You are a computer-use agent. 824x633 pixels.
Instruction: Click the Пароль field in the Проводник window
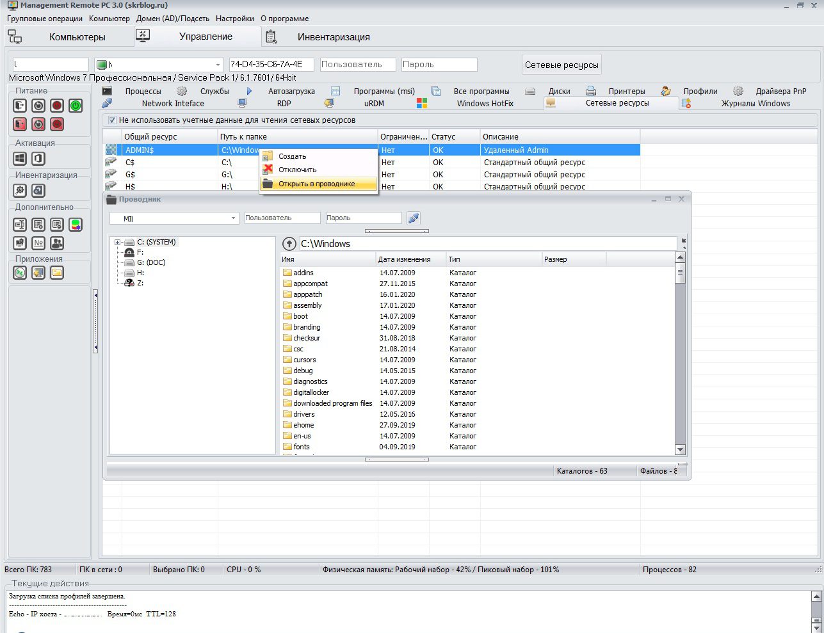pos(364,218)
